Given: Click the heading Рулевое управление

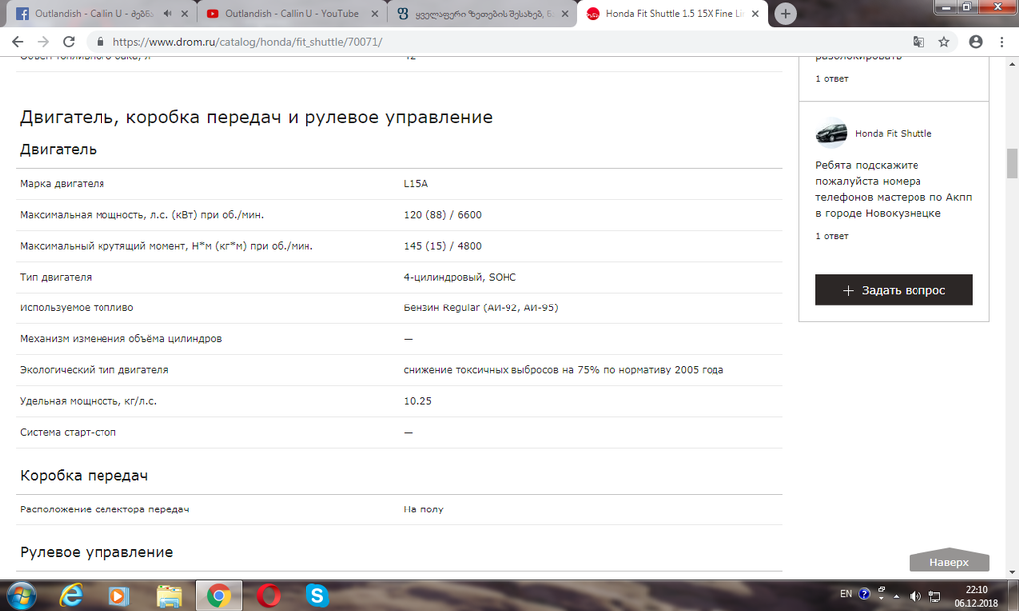Looking at the screenshot, I should pos(97,552).
